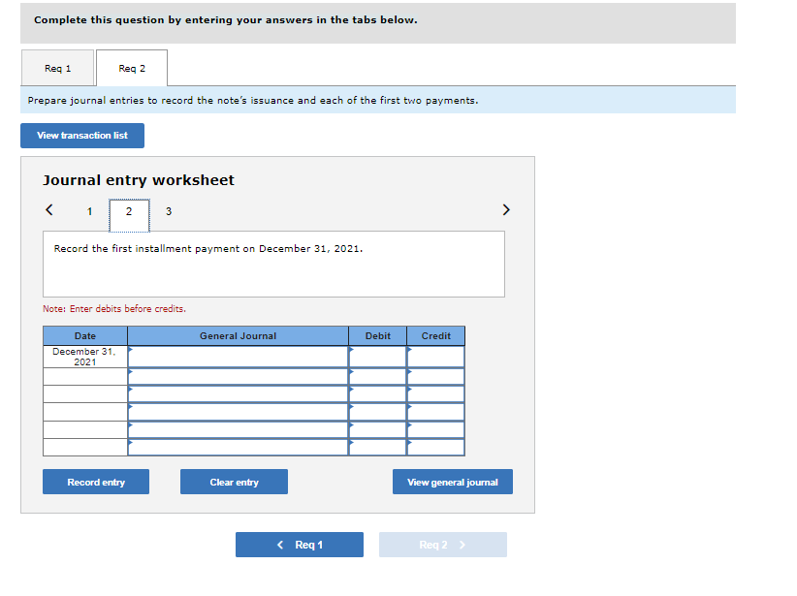Click the View transaction list button
Image resolution: width=797 pixels, height=596 pixels.
82,136
